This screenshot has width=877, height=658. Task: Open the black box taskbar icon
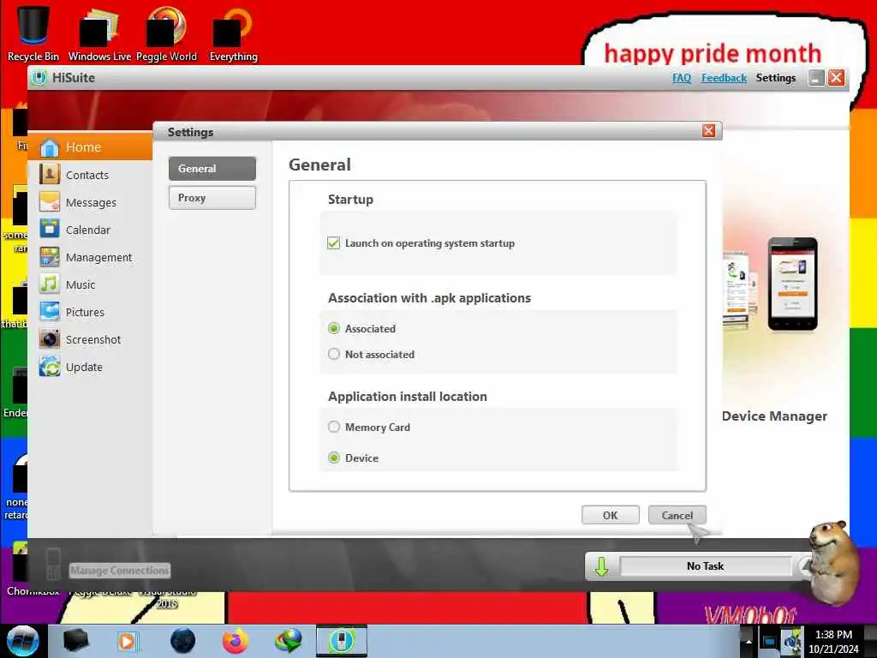coord(75,641)
